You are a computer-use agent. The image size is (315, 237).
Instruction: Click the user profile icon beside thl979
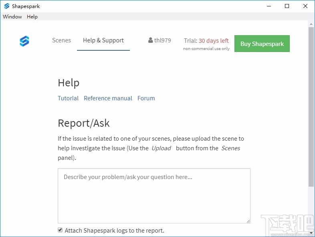150,40
